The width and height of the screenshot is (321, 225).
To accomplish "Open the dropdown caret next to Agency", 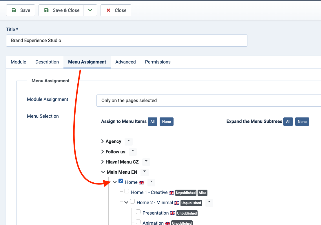I will 129,141.
